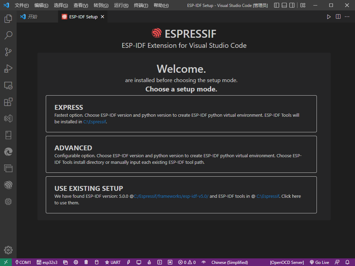Image resolution: width=355 pixels, height=266 pixels.
Task: Open the Search view icon
Action: [8, 35]
